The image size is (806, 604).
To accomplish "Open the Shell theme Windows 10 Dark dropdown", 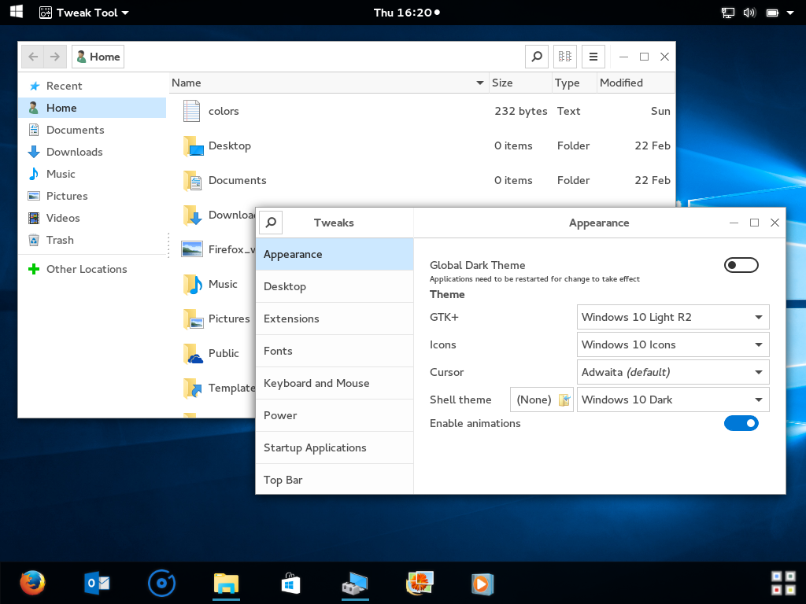I will coord(673,400).
